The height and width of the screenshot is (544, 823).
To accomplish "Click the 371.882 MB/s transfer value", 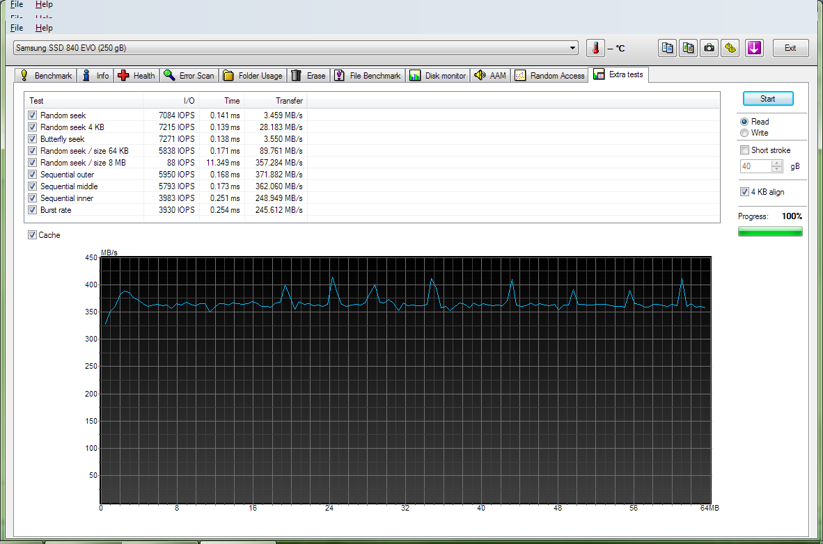I will coord(279,174).
